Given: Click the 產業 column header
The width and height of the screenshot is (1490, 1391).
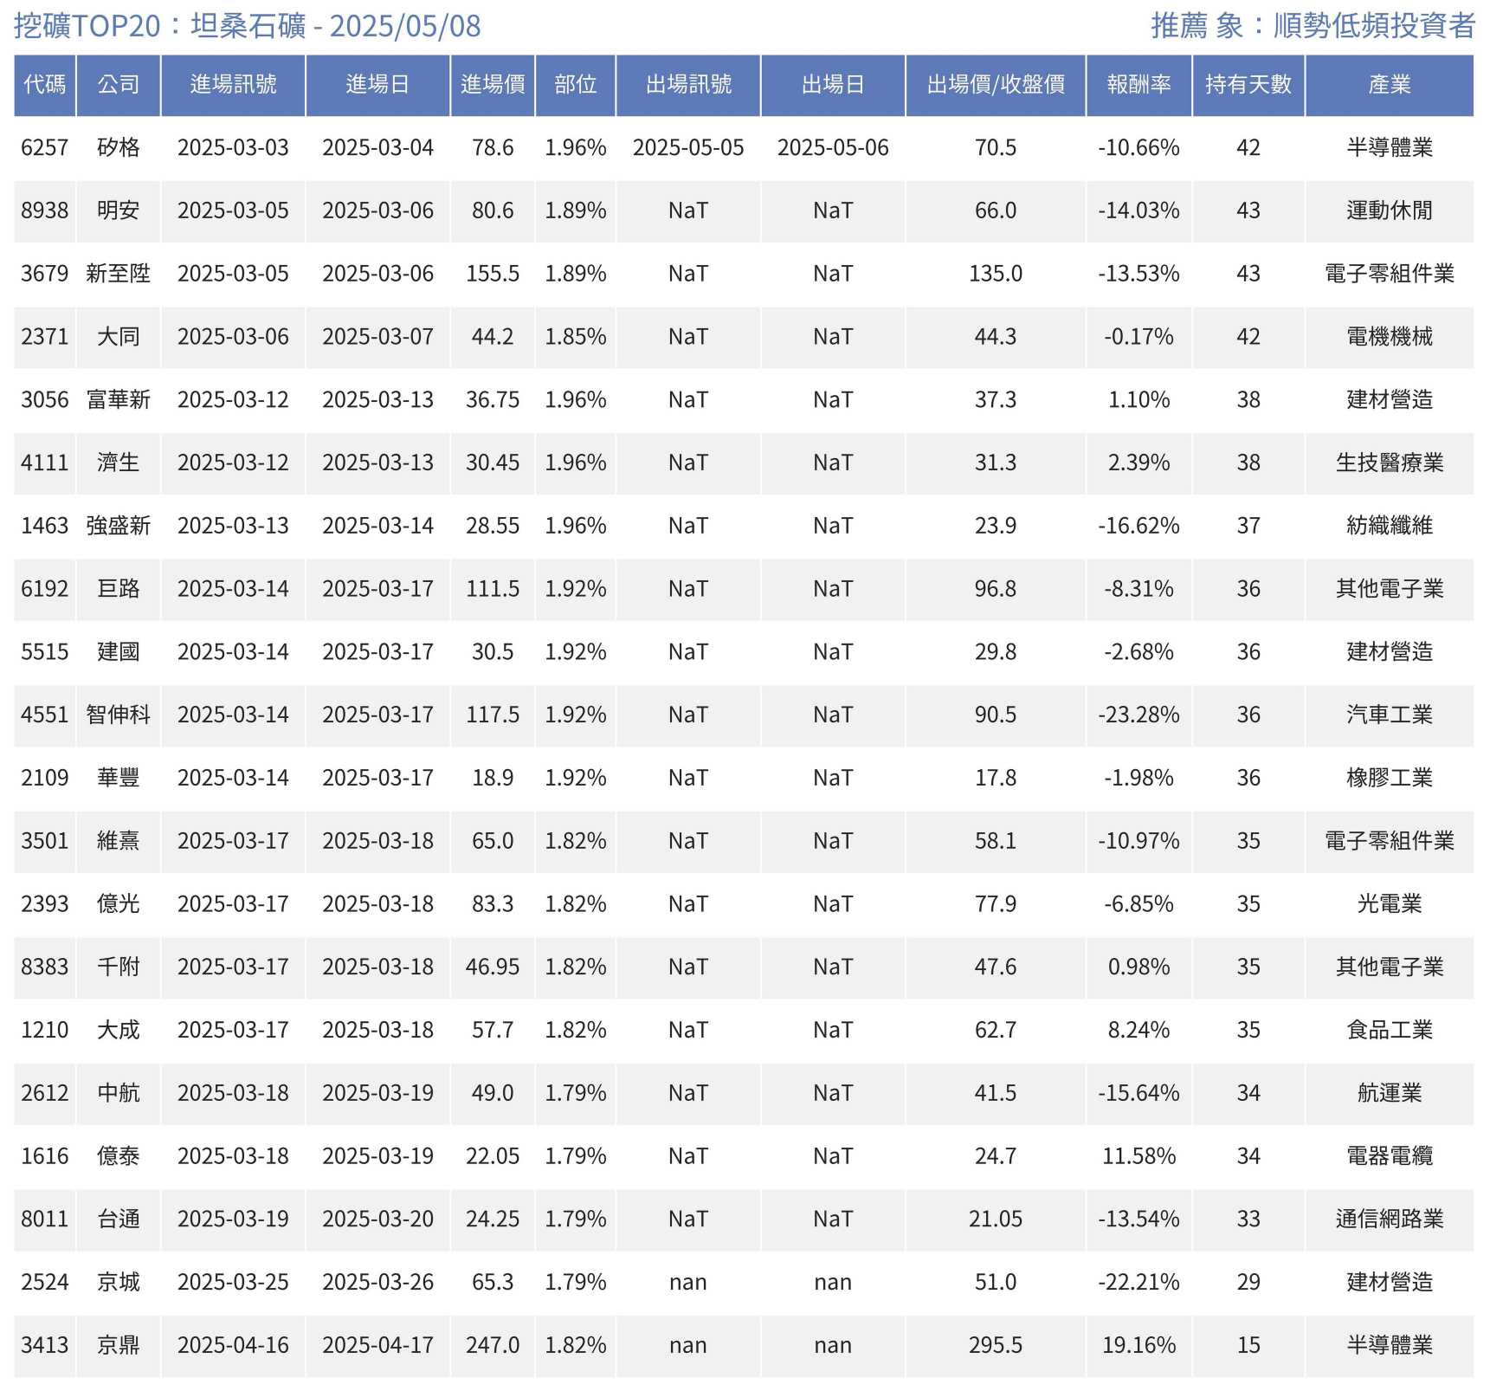Looking at the screenshot, I should pyautogui.click(x=1390, y=85).
